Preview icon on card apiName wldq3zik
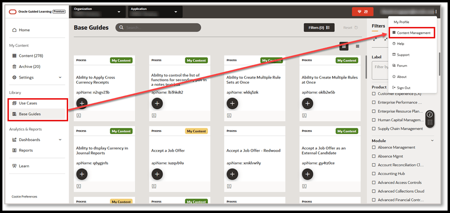 229,116
